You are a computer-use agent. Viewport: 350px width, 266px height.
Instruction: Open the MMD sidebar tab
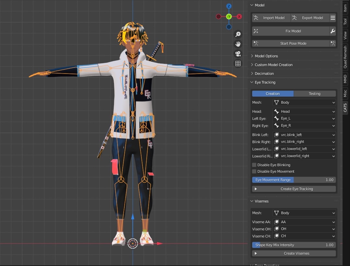click(x=345, y=78)
